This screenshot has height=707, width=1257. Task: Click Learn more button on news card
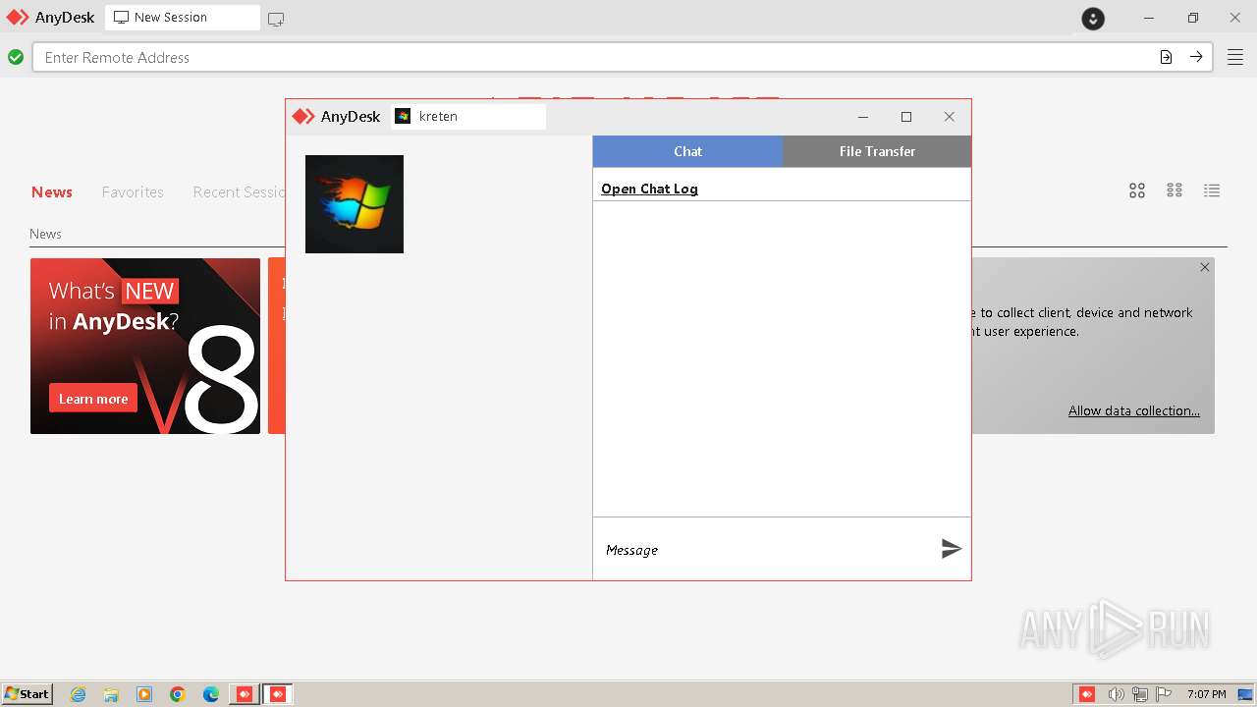[93, 399]
